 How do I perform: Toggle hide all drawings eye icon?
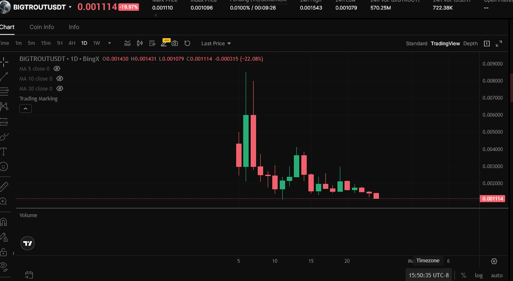(x=3, y=266)
